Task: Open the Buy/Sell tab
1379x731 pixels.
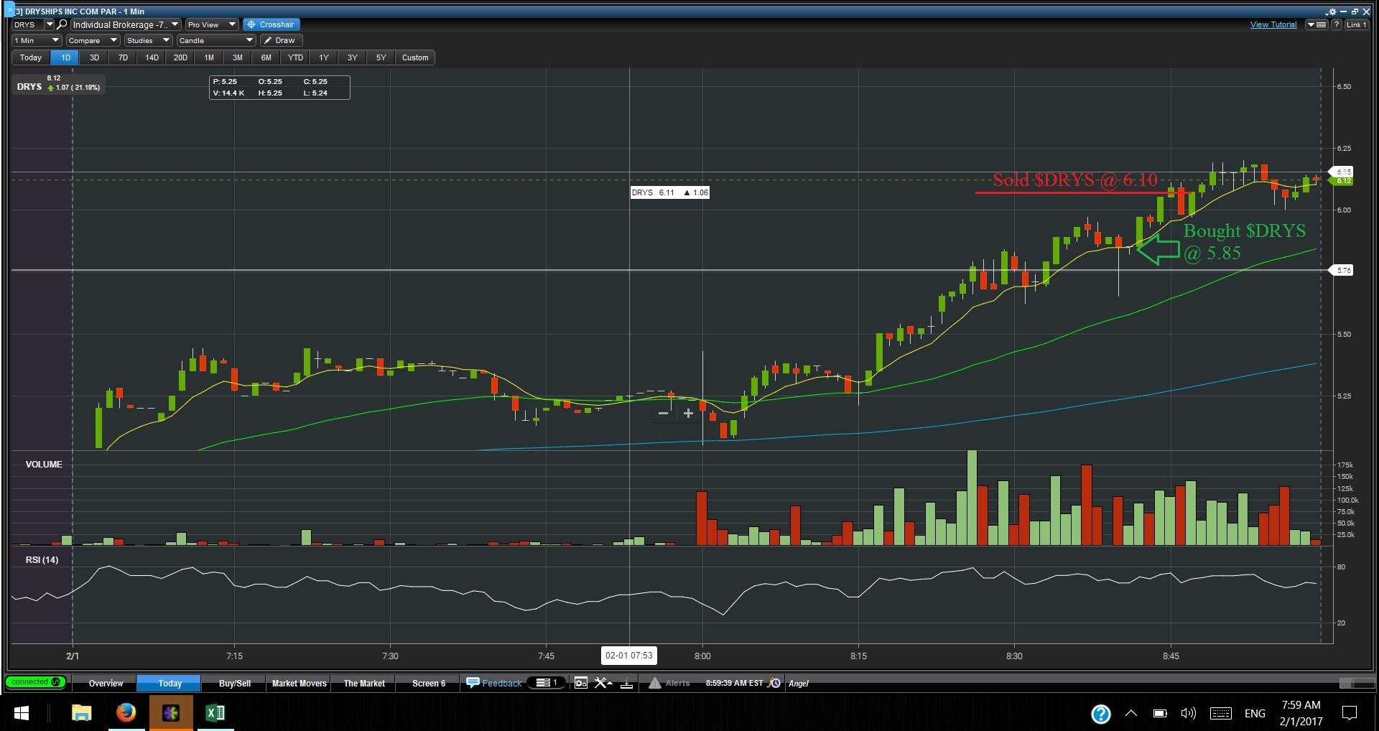Action: [235, 683]
